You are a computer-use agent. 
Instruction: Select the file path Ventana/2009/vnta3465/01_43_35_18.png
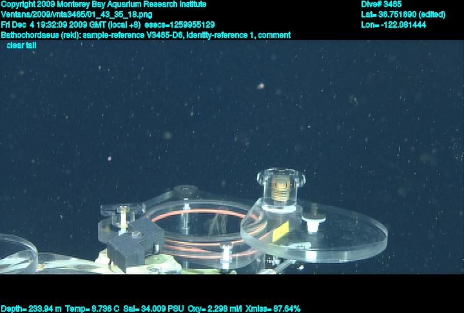(x=77, y=15)
